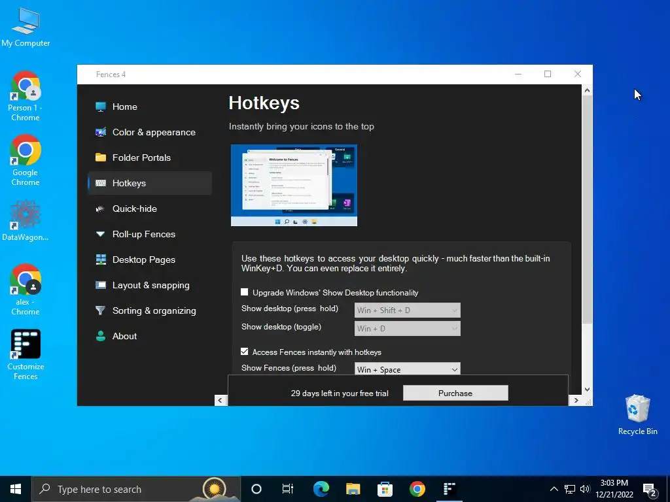
Task: Click the Hotkeys preview thumbnail image
Action: [294, 185]
